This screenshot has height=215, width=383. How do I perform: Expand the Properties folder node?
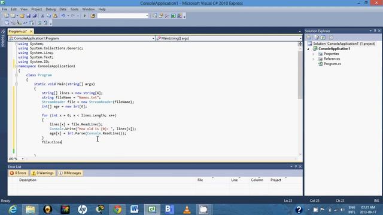click(314, 54)
